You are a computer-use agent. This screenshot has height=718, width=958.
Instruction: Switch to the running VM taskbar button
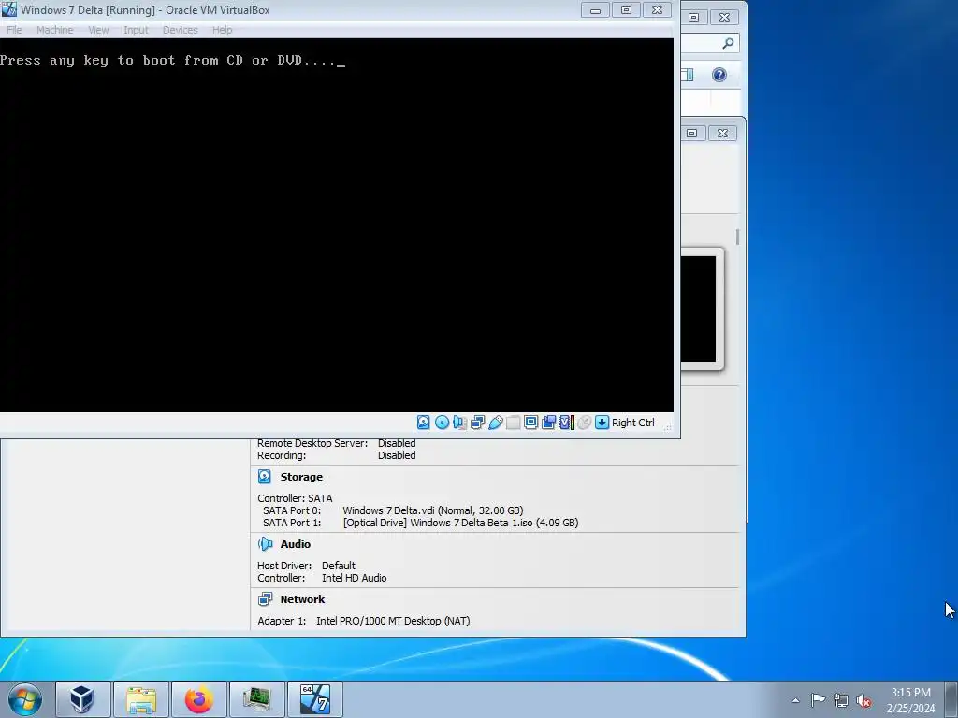(315, 699)
